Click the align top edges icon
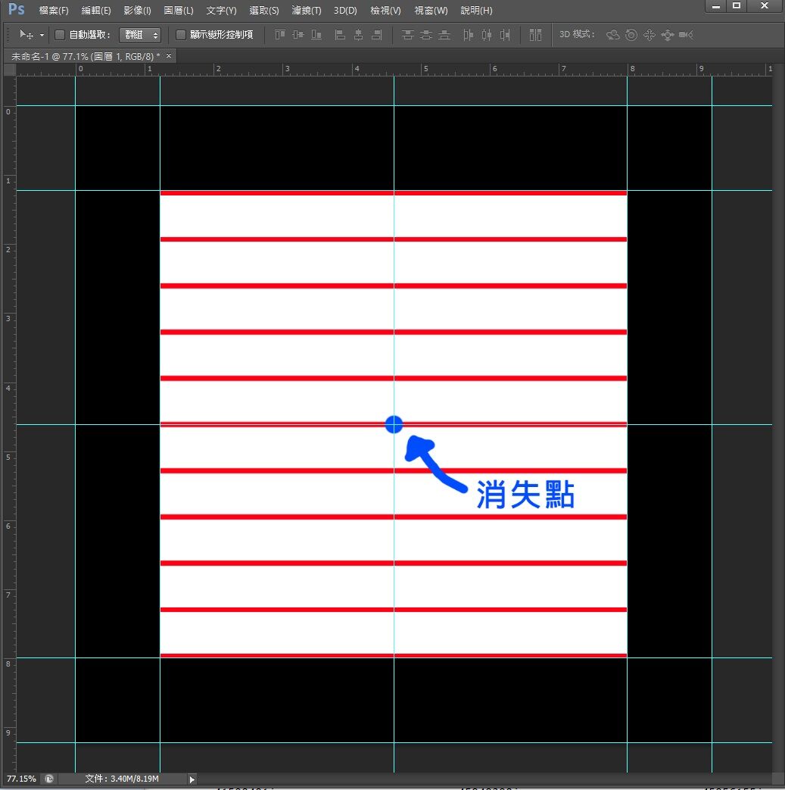Screen dimensions: 785x790 point(280,35)
